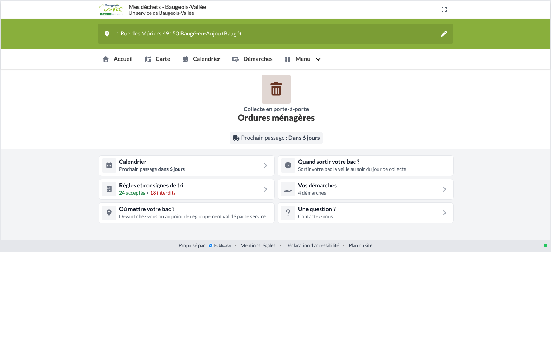Image resolution: width=551 pixels, height=344 pixels.
Task: Click Où mettre votre bac ? card
Action: click(x=187, y=213)
